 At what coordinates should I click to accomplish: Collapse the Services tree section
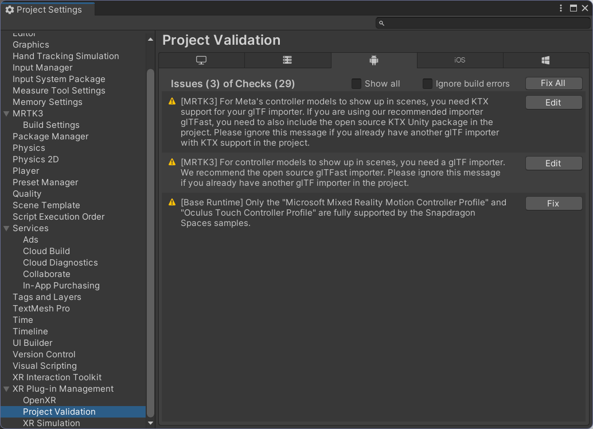pos(6,228)
